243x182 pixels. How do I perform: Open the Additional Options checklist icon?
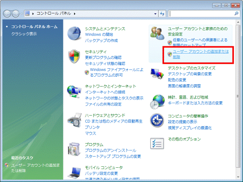(157, 144)
